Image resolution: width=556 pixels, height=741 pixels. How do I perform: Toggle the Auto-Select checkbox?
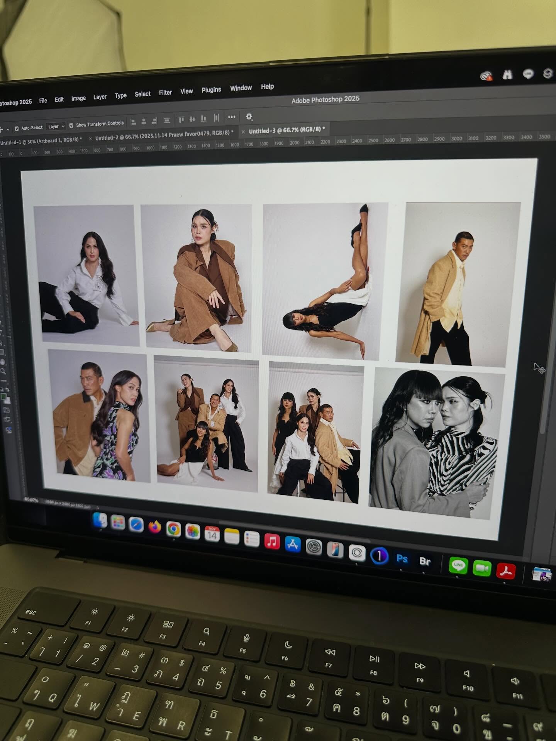17,128
